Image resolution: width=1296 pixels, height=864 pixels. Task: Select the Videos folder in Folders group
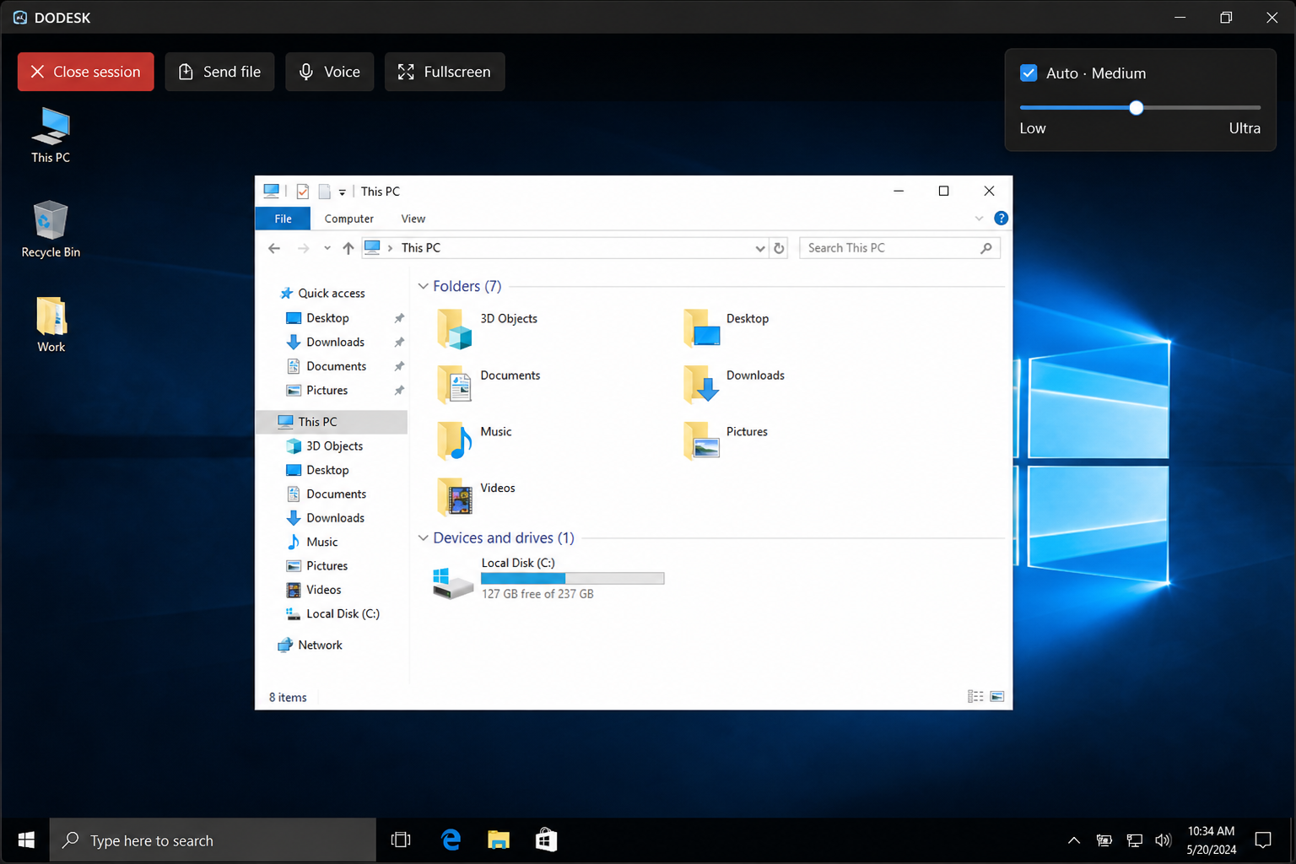(477, 497)
